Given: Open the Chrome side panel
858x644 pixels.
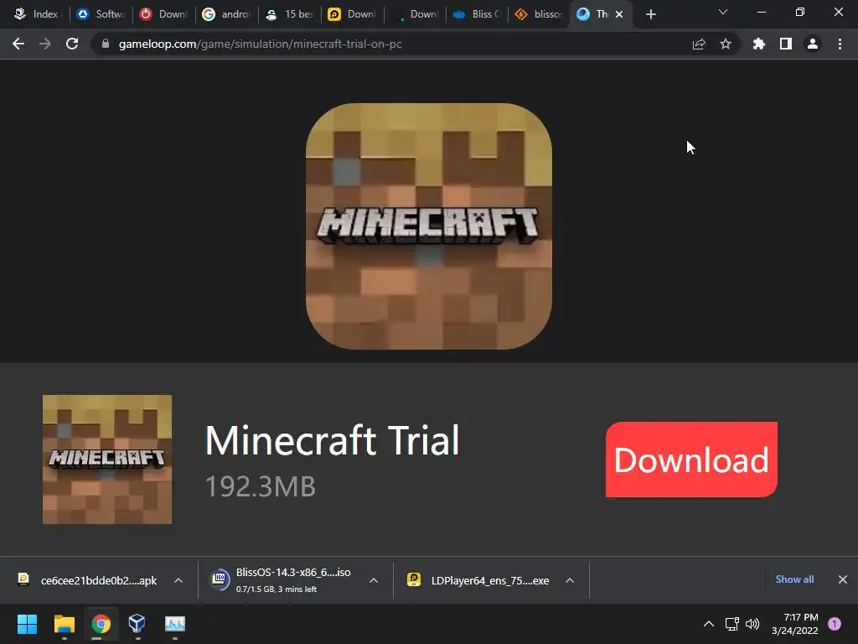Looking at the screenshot, I should [786, 44].
